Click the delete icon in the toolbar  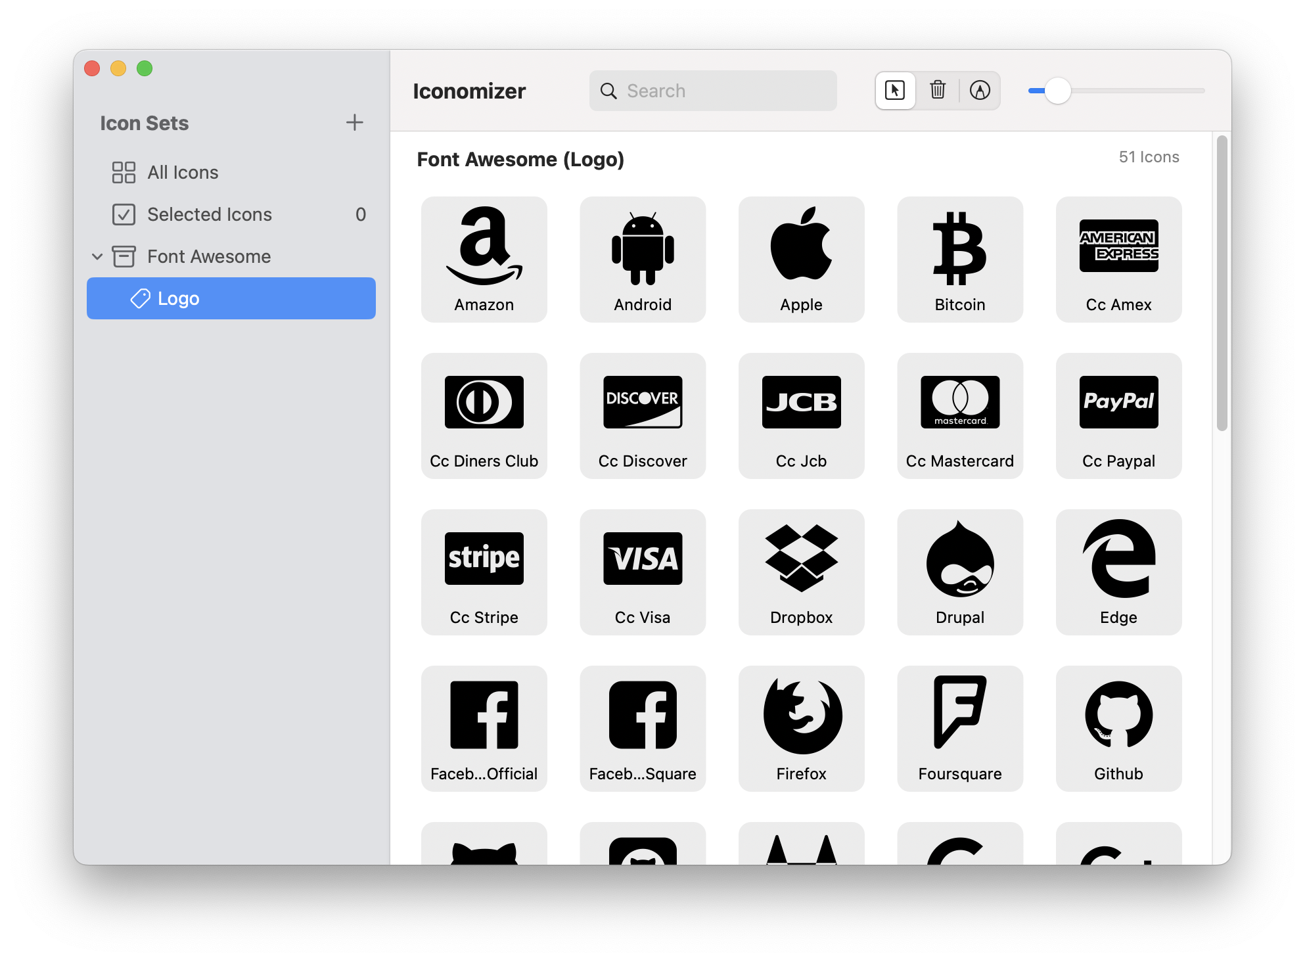click(x=938, y=91)
